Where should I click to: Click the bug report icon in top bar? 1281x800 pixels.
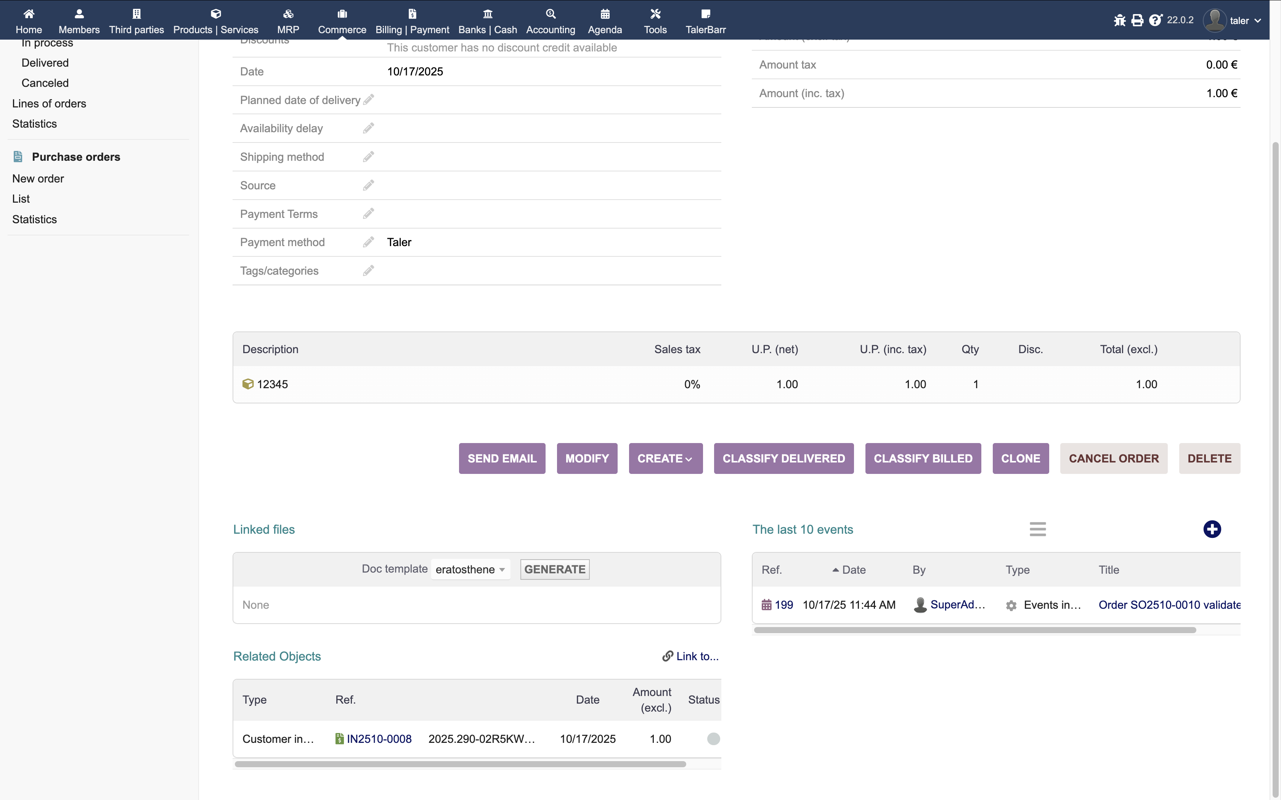pos(1119,20)
